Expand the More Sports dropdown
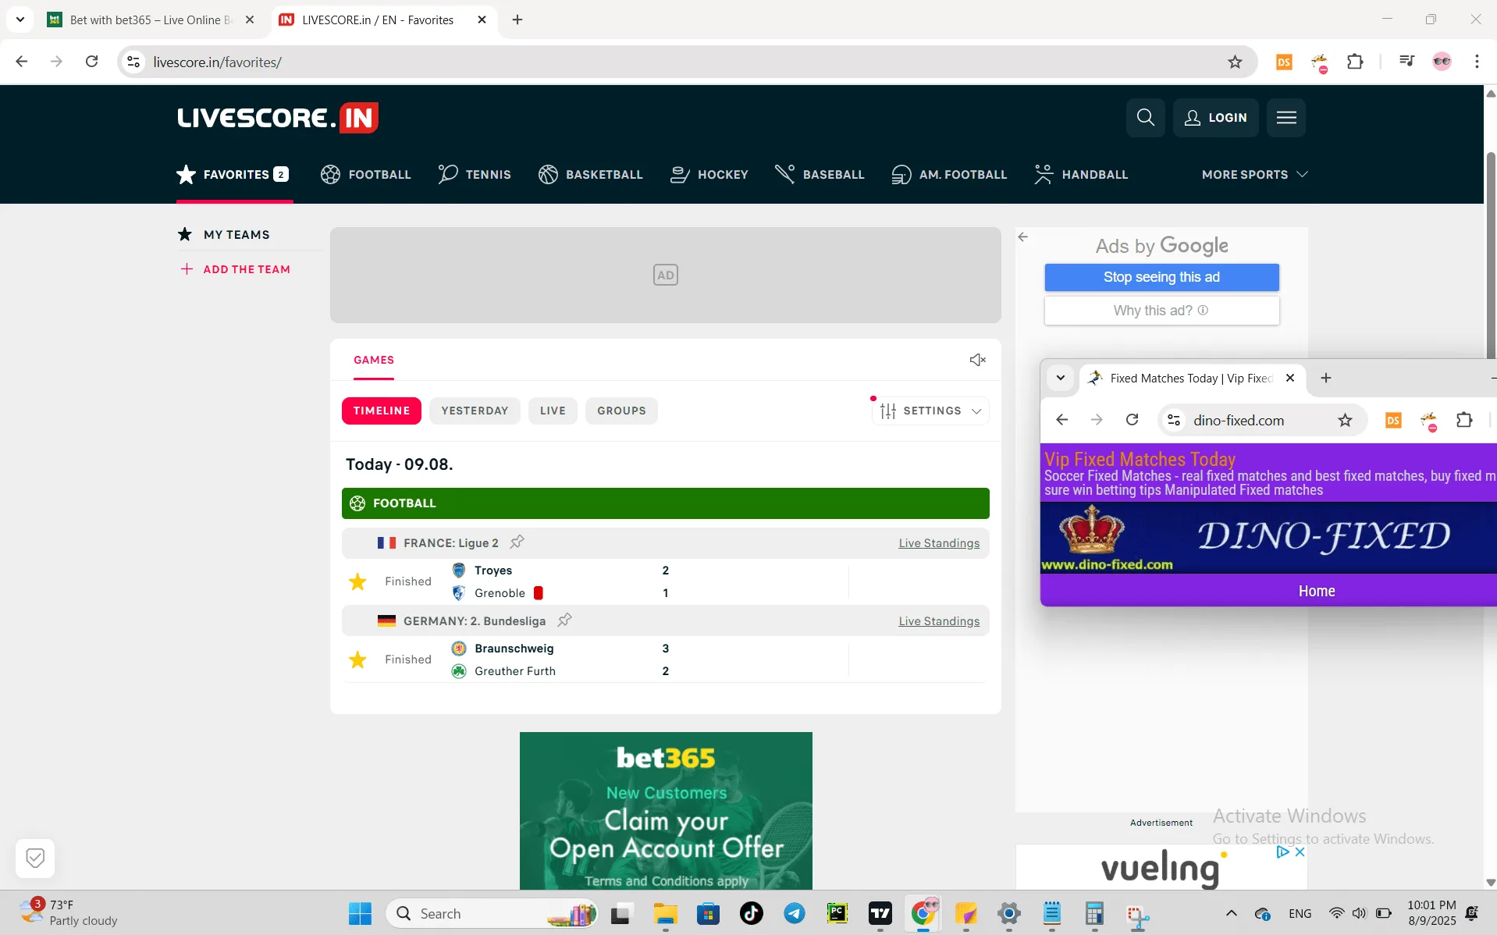The image size is (1497, 935). click(x=1253, y=175)
